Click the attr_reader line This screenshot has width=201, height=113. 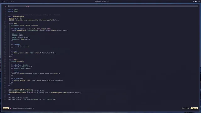tap(24, 25)
